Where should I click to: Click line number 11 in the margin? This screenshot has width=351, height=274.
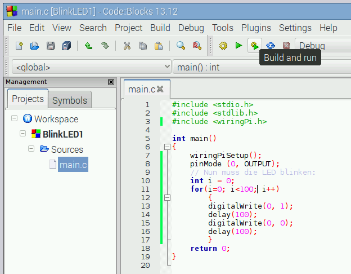pos(145,189)
